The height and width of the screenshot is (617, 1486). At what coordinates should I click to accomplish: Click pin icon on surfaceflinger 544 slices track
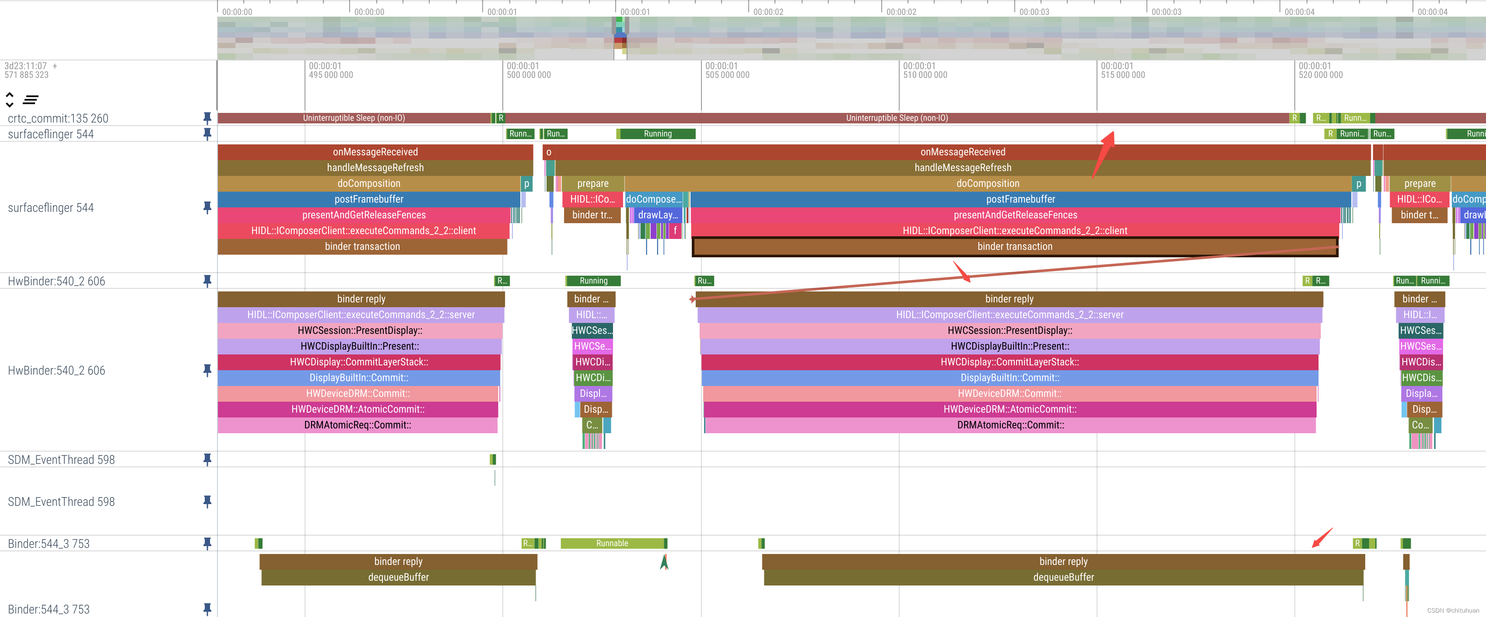click(x=207, y=207)
